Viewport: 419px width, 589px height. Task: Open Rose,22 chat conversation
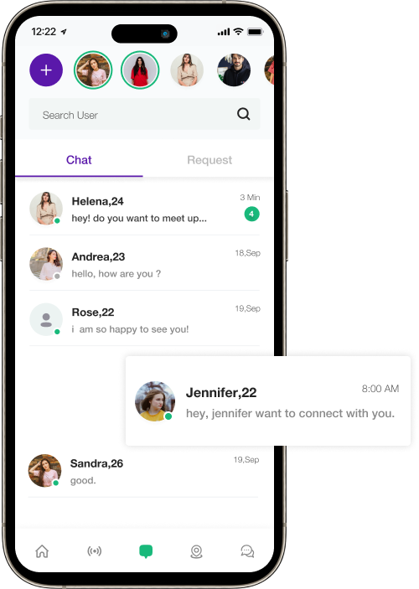coord(145,320)
